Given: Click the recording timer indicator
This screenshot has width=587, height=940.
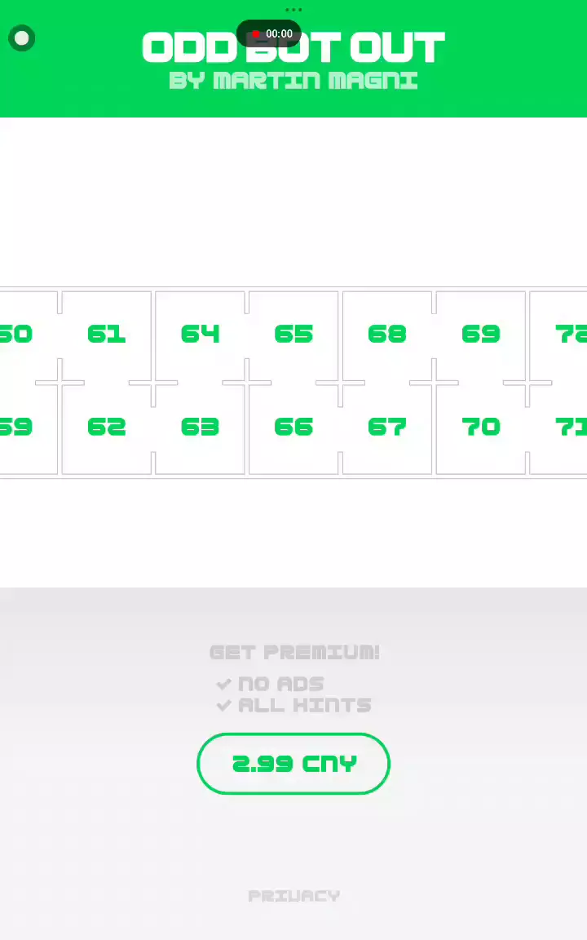Looking at the screenshot, I should click(269, 34).
